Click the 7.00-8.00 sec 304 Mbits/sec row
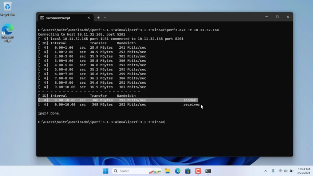Screen dimensions: 313x176 (92, 78)
